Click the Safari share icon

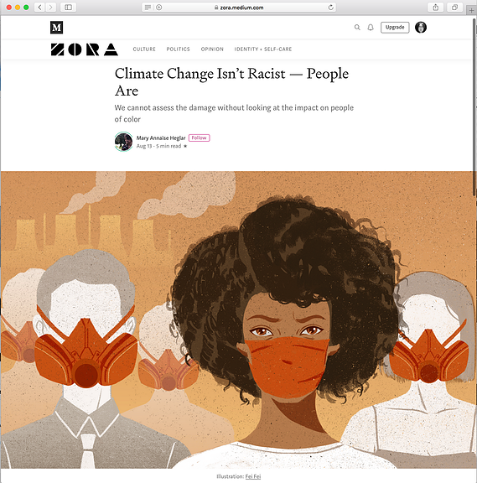[435, 8]
